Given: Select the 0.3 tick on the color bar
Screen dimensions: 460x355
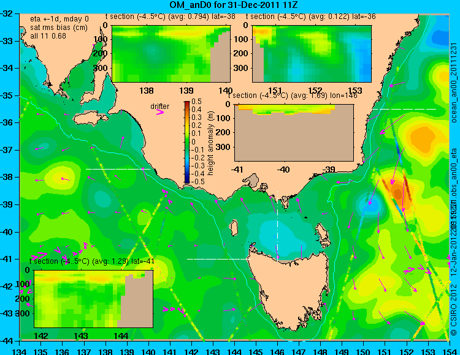Looking at the screenshot, I should [196, 118].
